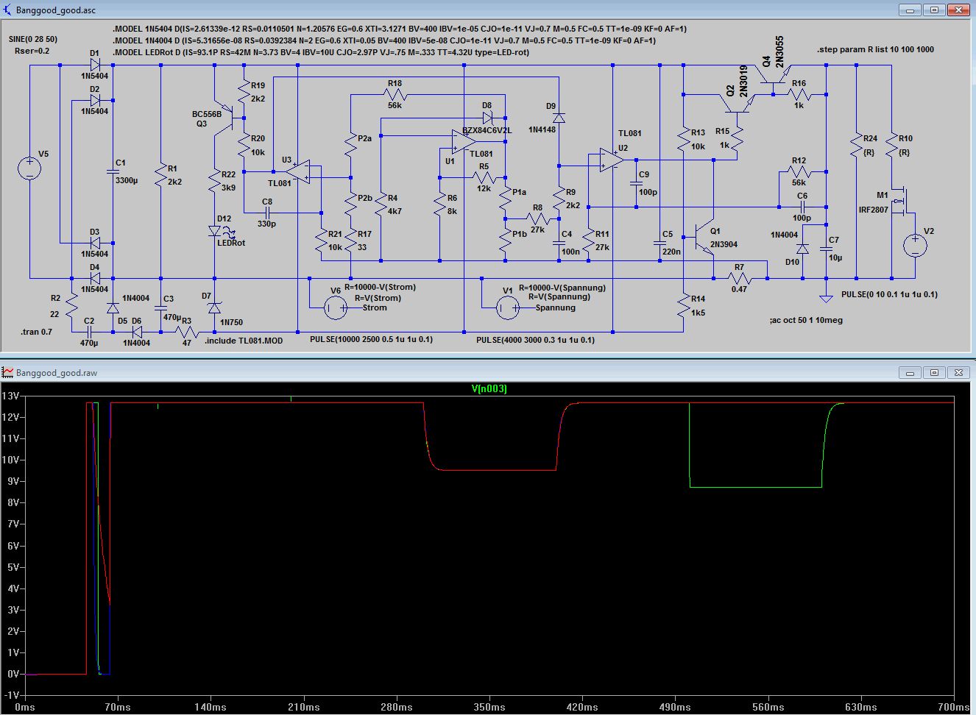Click the 700ms label on time axis
This screenshot has height=715, width=976.
tap(954, 707)
